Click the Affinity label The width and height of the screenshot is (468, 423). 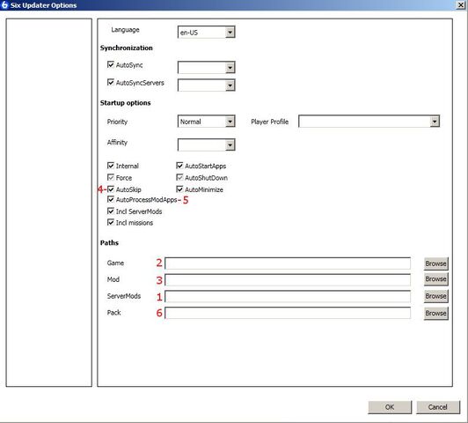pyautogui.click(x=117, y=142)
